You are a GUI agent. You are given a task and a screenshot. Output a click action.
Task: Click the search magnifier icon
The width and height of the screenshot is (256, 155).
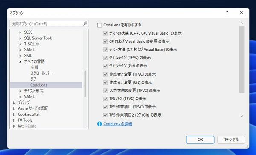(85, 23)
